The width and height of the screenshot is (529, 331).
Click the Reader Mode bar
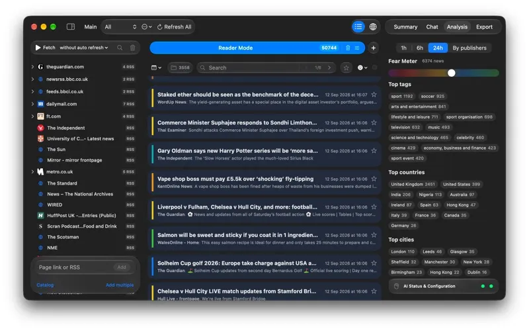(x=235, y=48)
